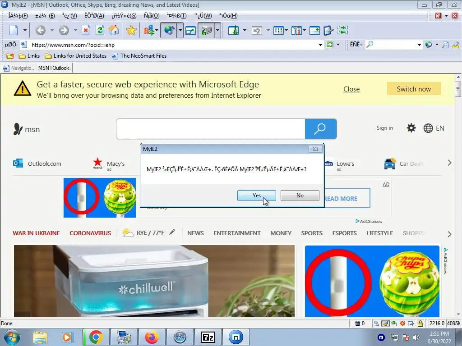
Task: Open the 'Links for United States' bookmark folder
Action: [76, 56]
